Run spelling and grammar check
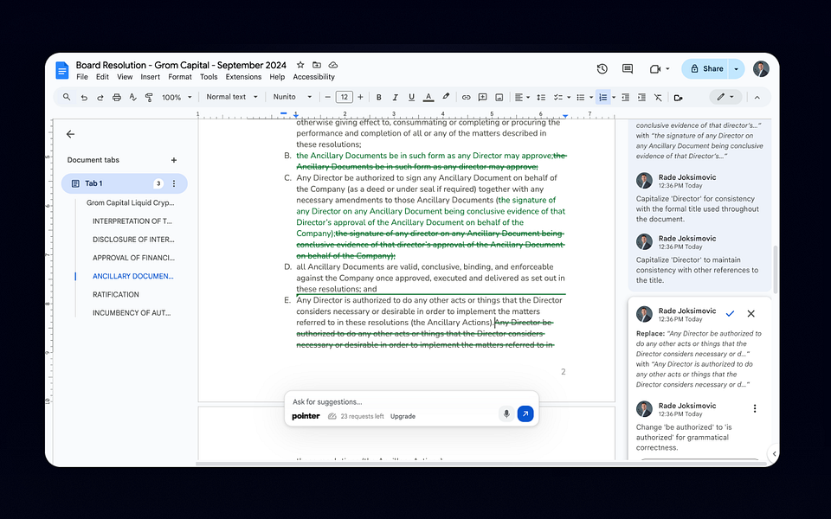Viewport: 831px width, 519px height. (132, 97)
